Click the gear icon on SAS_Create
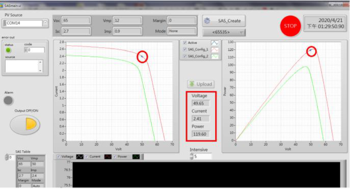This screenshot has width=350, height=189. point(208,20)
